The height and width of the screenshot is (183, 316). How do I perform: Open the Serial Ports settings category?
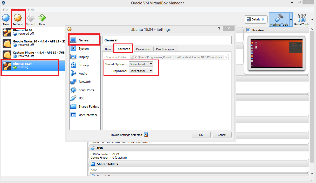85,90
